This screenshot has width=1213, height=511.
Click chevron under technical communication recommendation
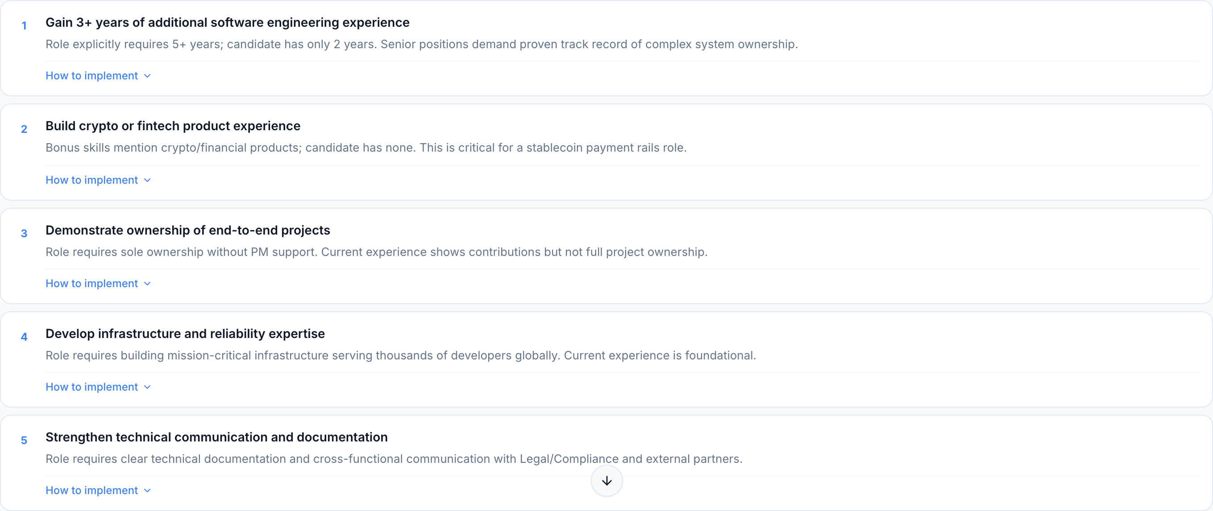click(x=147, y=491)
